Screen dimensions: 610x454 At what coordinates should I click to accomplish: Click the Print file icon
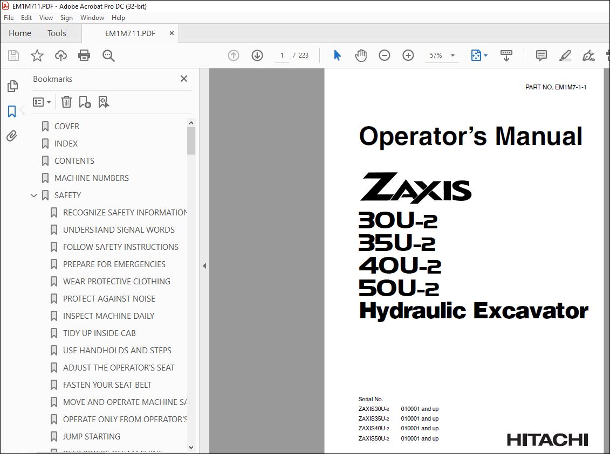coord(84,55)
